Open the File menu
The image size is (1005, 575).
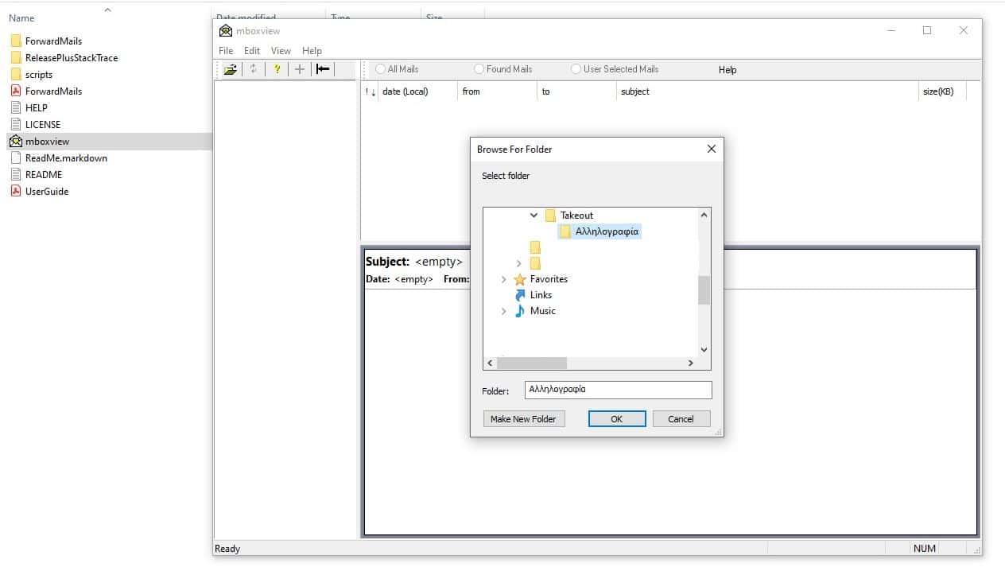[x=226, y=50]
